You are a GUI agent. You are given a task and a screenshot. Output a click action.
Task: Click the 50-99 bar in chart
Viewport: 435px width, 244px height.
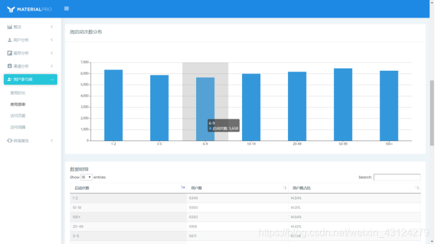click(x=343, y=104)
